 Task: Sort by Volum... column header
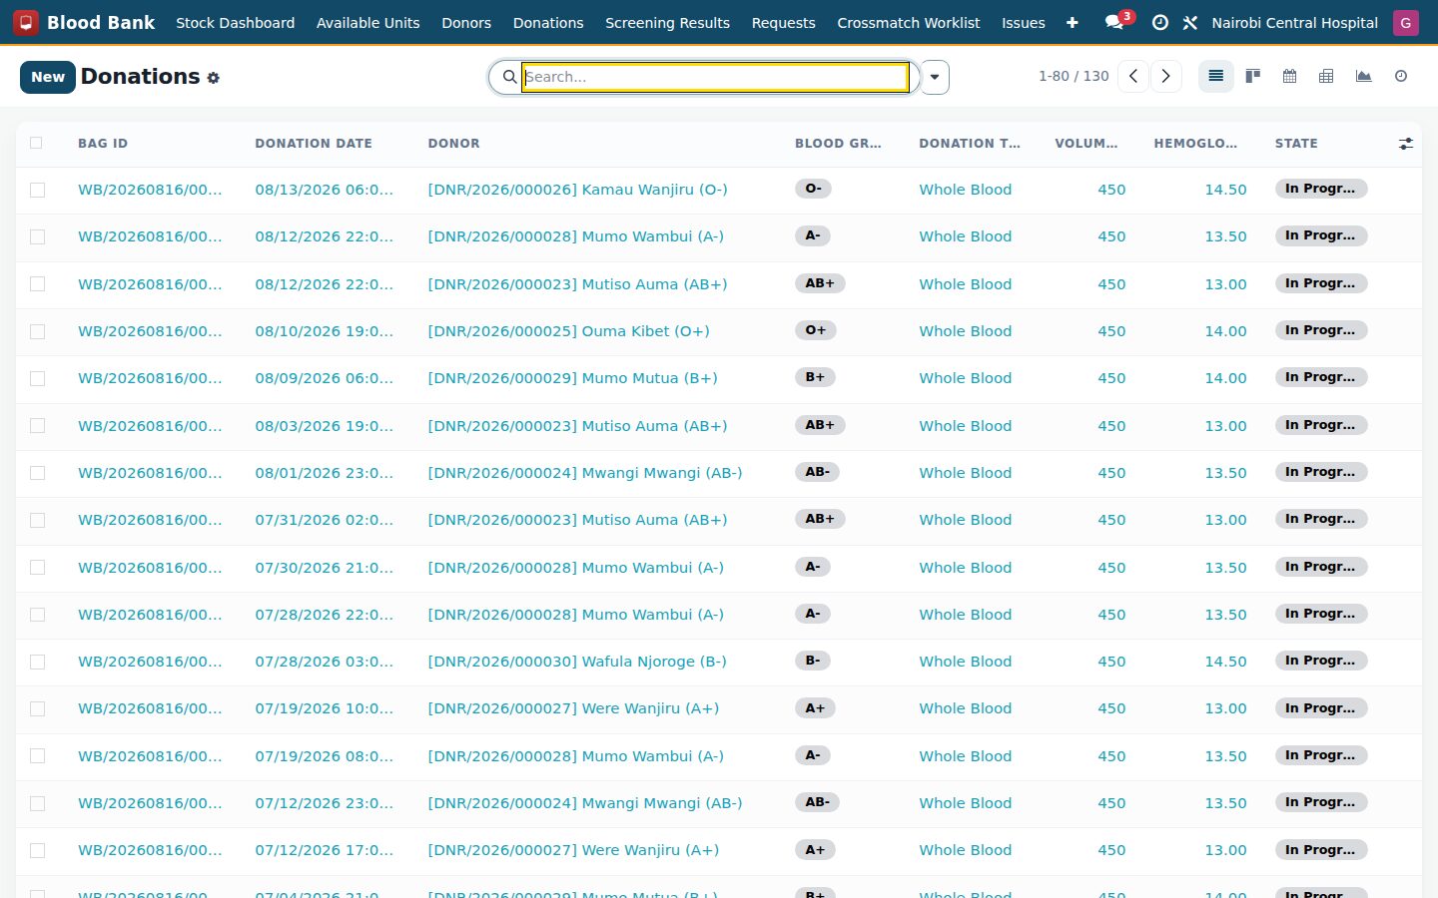pyautogui.click(x=1086, y=144)
